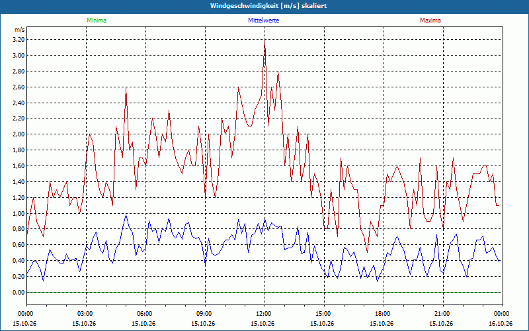The height and width of the screenshot is (331, 529).
Task: Click the 15.10.26 date under 12:00
Action: click(263, 324)
